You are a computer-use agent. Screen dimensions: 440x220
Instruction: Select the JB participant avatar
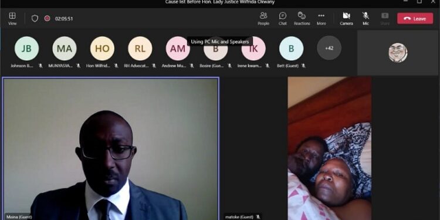(x=26, y=49)
